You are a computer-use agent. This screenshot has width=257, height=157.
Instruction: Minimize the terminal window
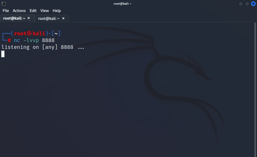pos(241,4)
